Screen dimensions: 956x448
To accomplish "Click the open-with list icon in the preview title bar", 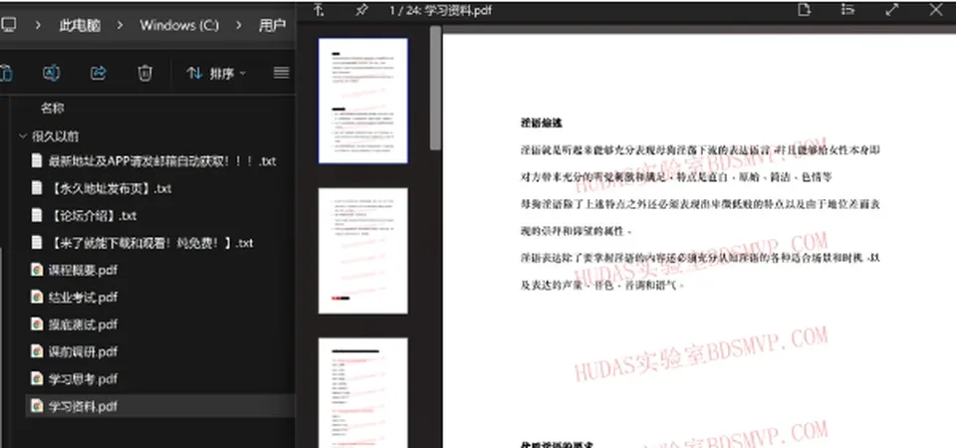I will (848, 10).
